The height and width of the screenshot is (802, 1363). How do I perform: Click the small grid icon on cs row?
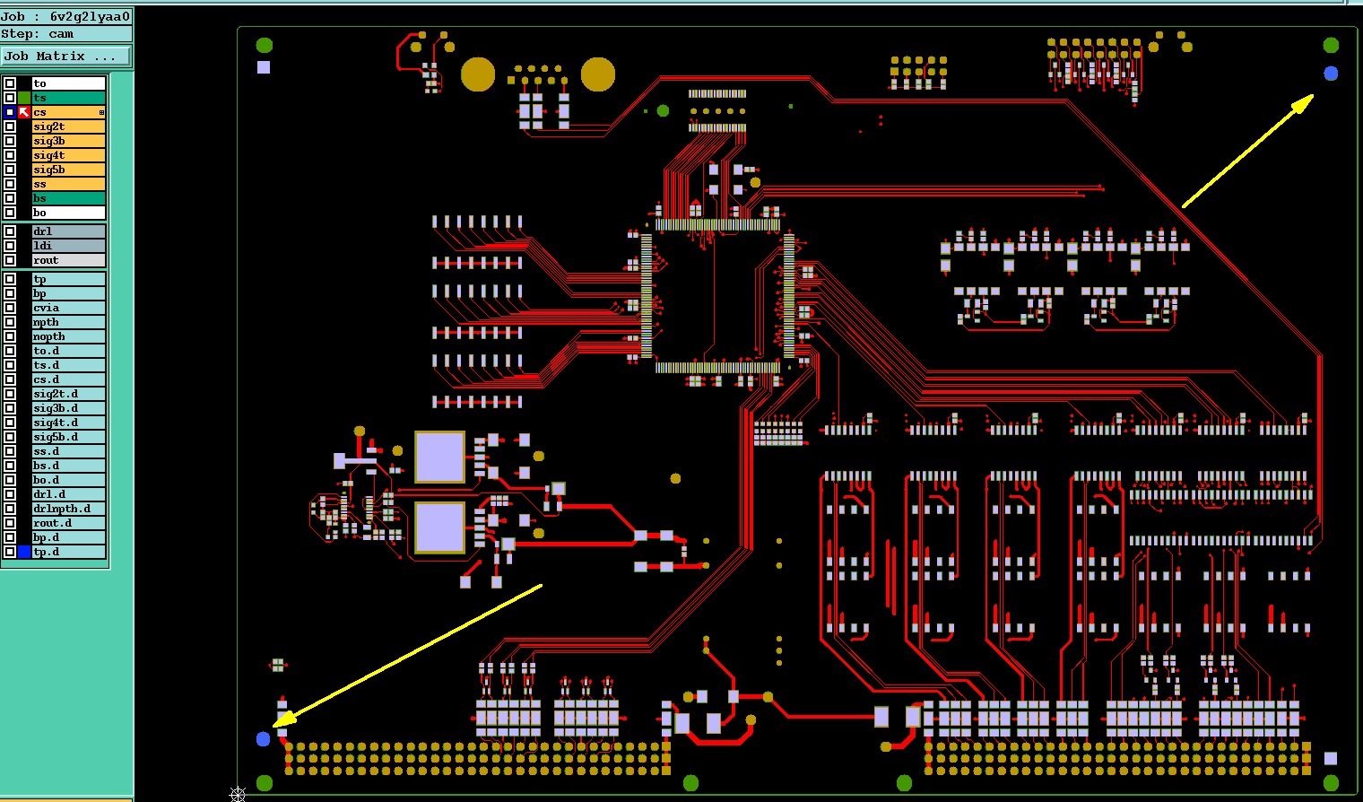[101, 112]
